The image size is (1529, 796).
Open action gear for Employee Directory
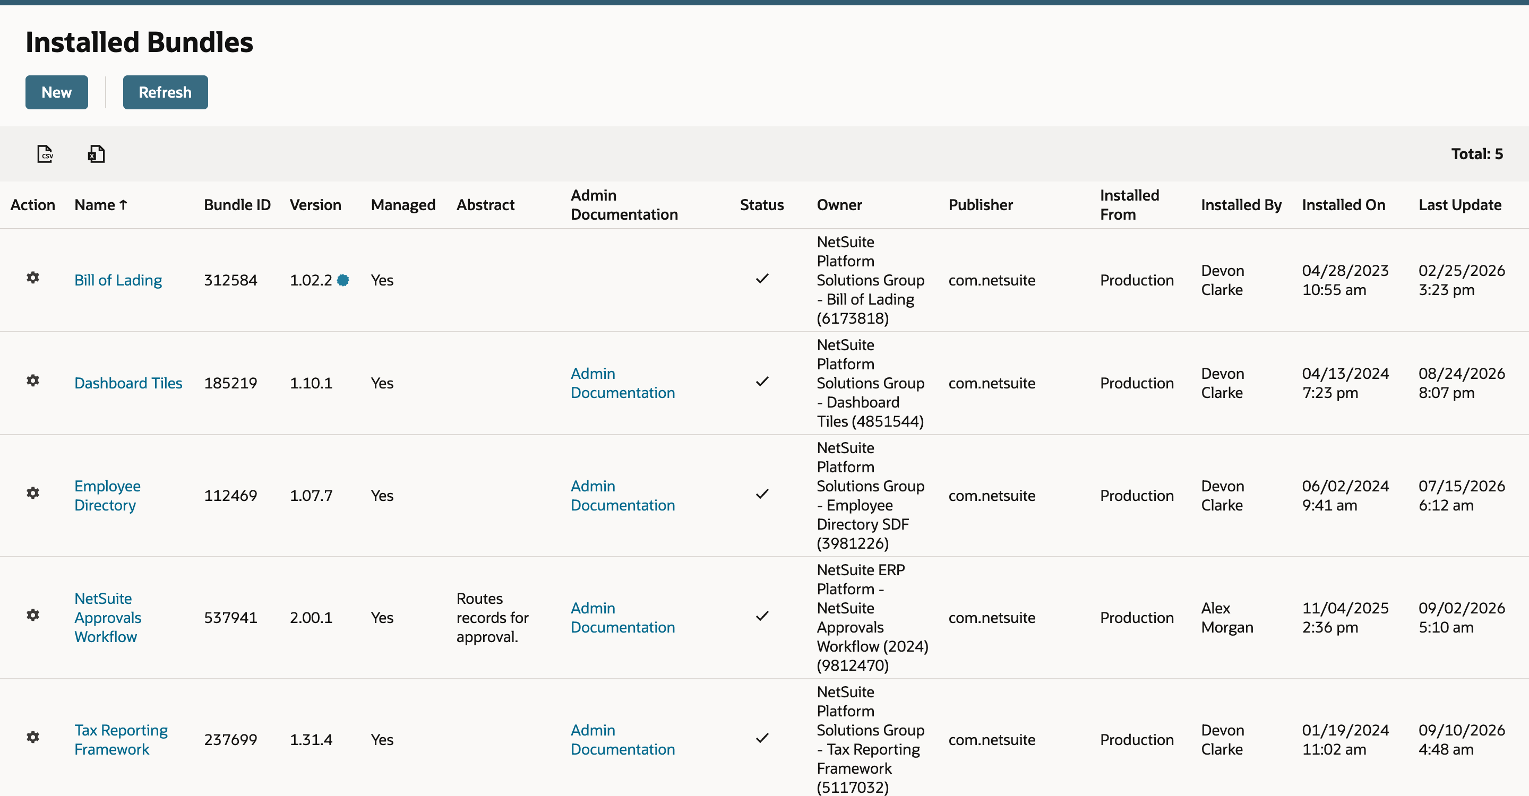click(x=33, y=493)
